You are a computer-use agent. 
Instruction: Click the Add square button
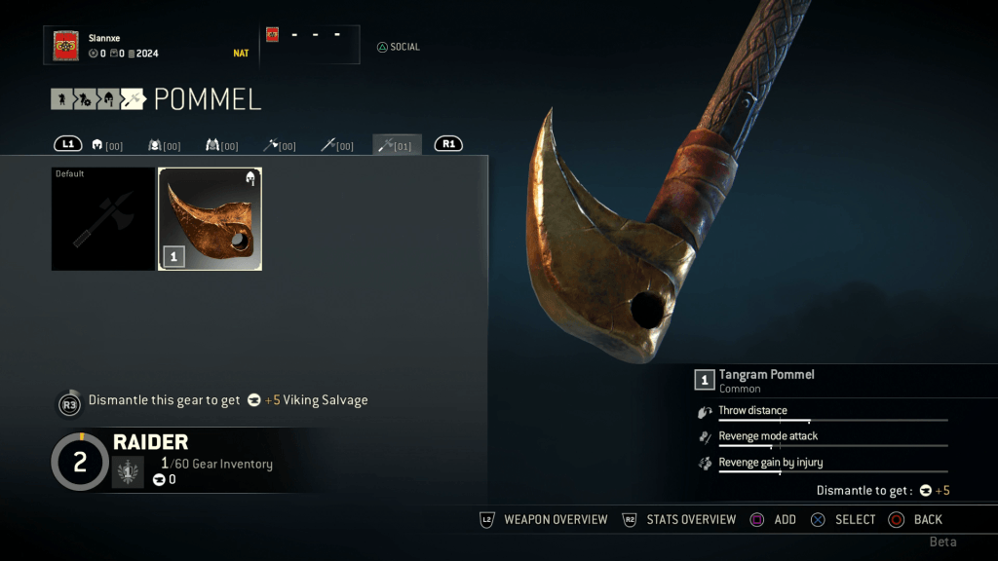[756, 520]
